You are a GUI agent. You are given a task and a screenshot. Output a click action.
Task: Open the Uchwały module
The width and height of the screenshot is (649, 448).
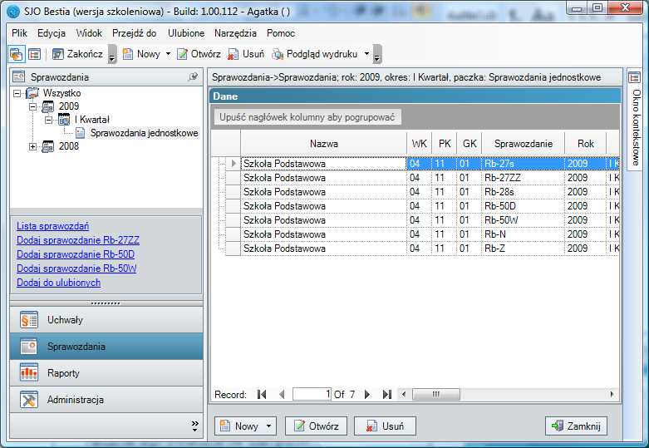click(106, 320)
